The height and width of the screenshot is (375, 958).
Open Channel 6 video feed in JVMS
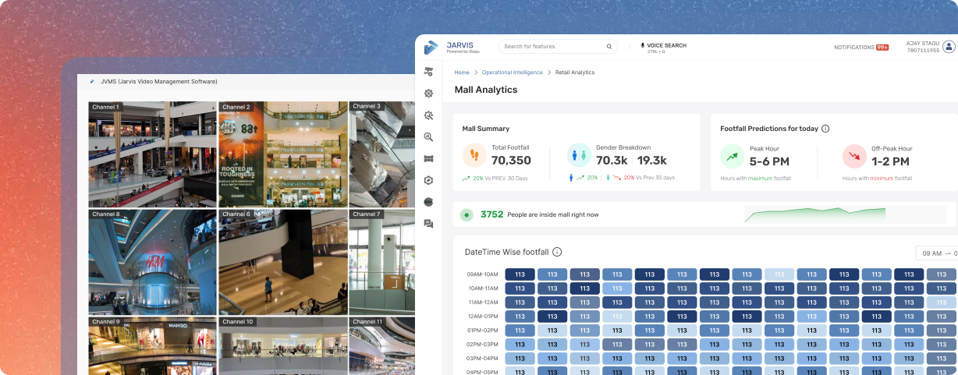click(x=282, y=261)
